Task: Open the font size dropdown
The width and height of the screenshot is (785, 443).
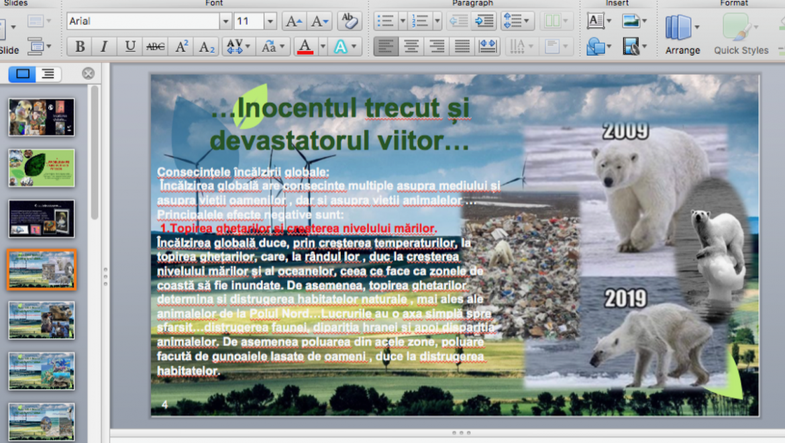Action: point(270,21)
